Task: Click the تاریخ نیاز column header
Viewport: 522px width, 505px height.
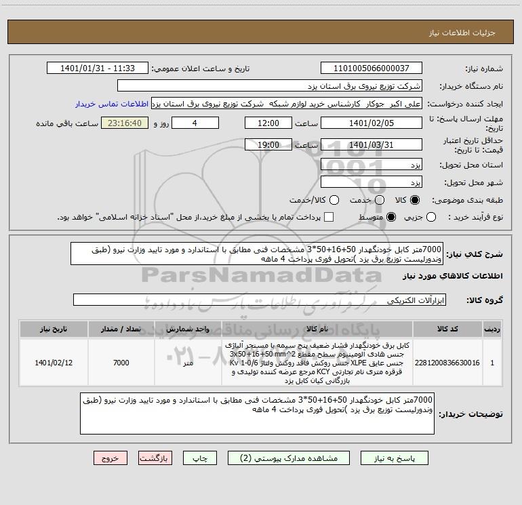Action: tap(54, 329)
